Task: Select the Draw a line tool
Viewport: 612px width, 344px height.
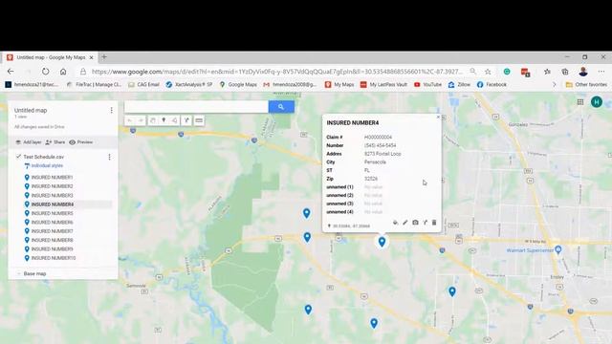Action: click(x=174, y=120)
